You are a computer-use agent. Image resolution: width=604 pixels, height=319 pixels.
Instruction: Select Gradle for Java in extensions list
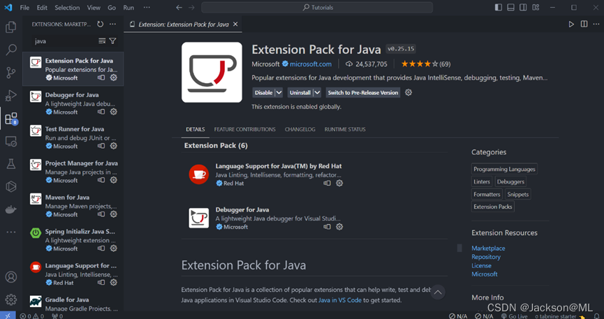pos(73,304)
